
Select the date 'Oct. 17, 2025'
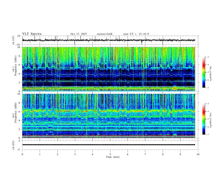click(x=79, y=34)
